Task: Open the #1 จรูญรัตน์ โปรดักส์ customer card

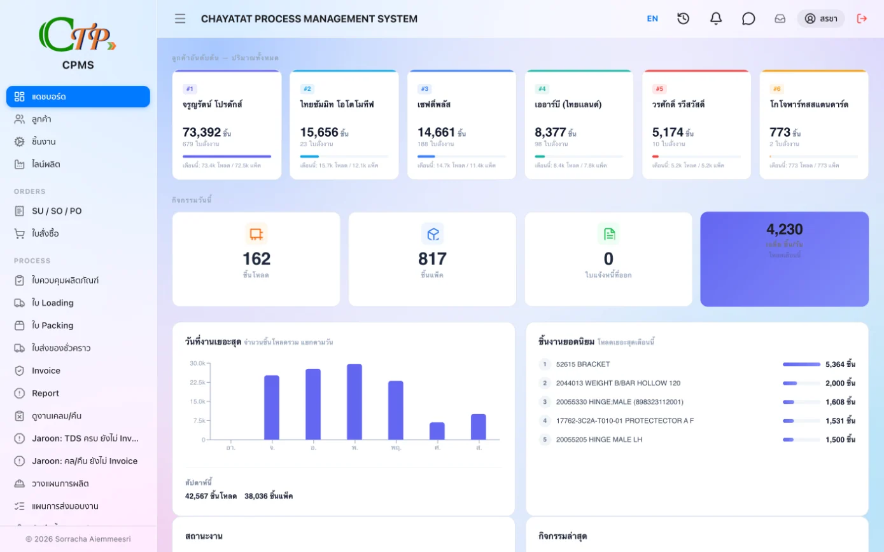Action: (227, 125)
